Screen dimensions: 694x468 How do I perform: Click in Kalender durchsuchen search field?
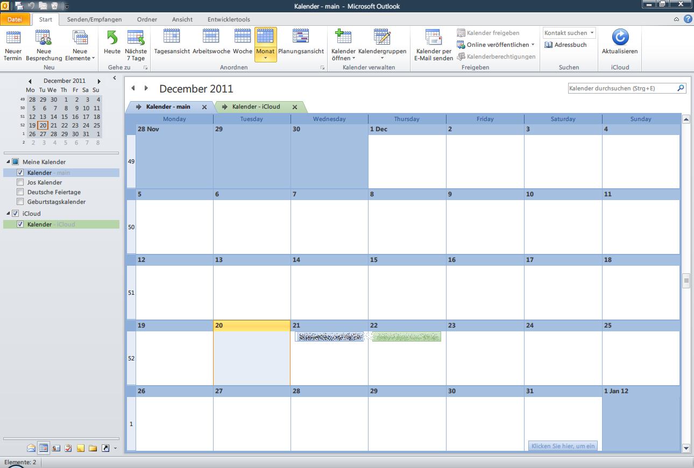pos(621,88)
